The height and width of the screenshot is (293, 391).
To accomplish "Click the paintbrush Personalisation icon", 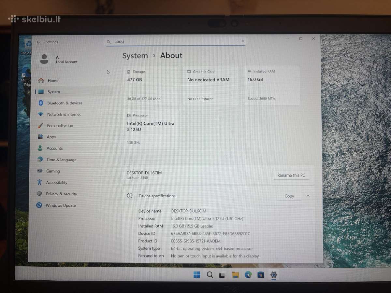I will 40,126.
